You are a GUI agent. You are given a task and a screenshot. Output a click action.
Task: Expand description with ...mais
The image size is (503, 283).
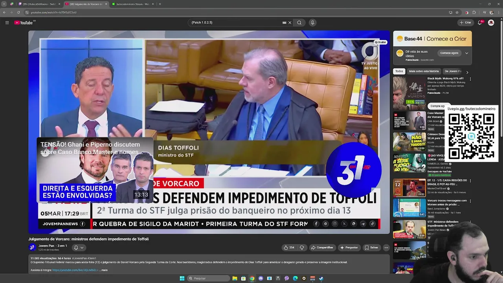tap(103, 270)
